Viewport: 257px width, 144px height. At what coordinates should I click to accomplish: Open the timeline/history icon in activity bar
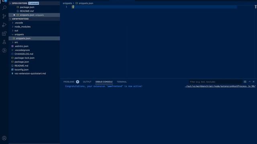click(x=4, y=50)
